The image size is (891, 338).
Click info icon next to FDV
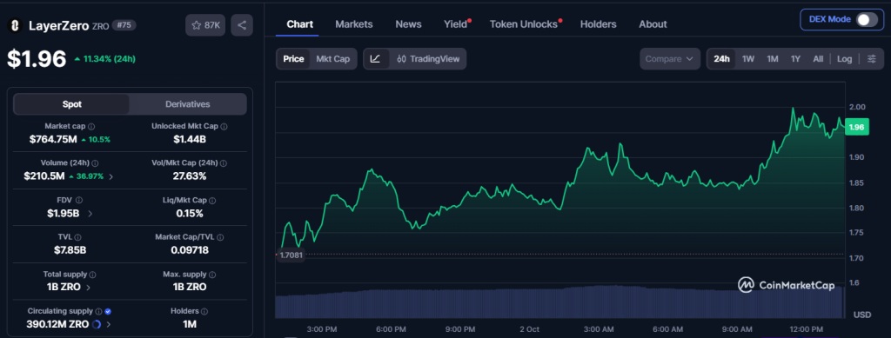pos(79,200)
